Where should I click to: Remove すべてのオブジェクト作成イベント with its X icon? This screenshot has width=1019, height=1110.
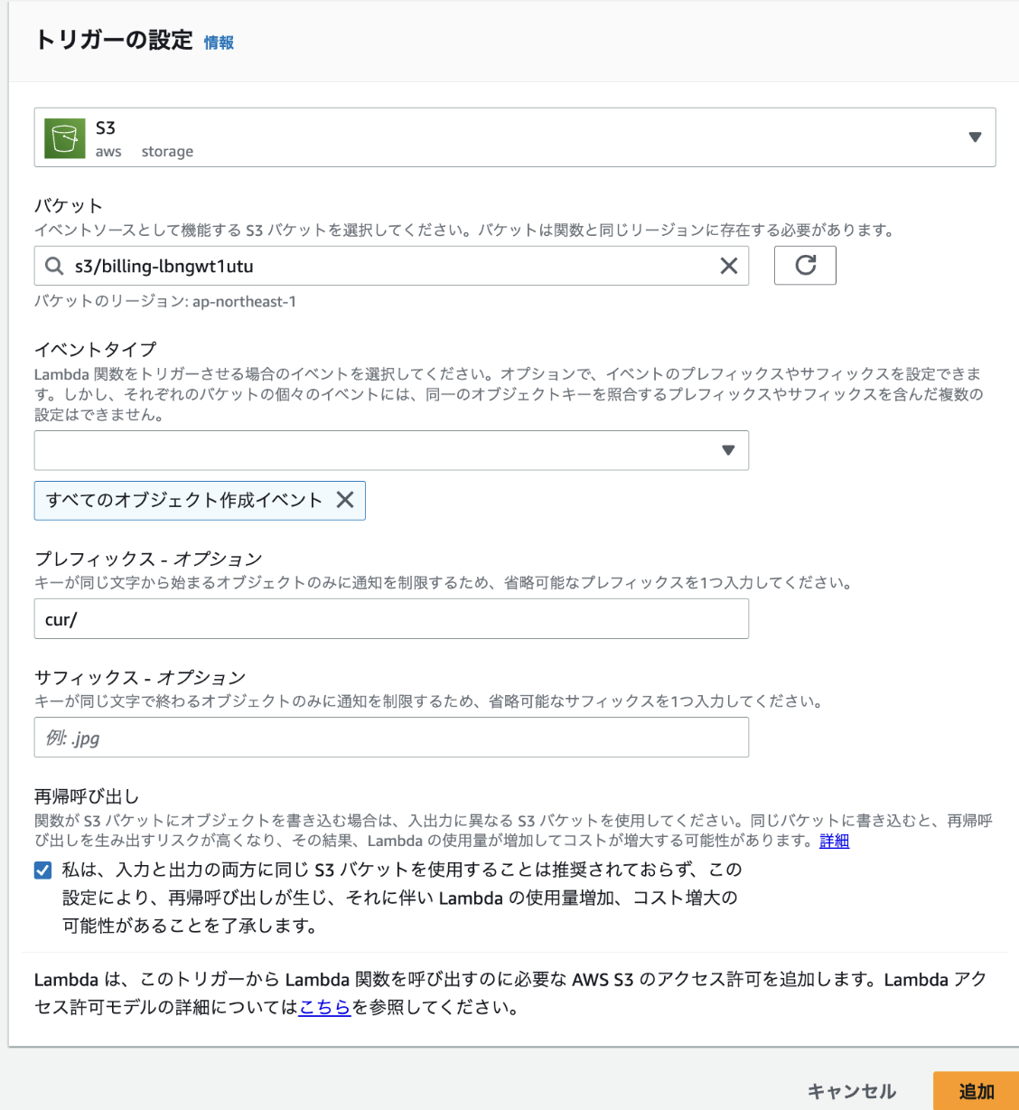[344, 500]
